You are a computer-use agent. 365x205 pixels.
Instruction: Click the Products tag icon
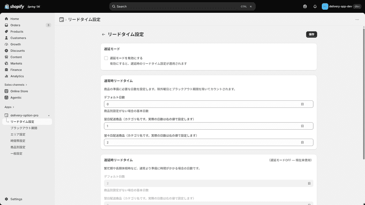coord(6,31)
